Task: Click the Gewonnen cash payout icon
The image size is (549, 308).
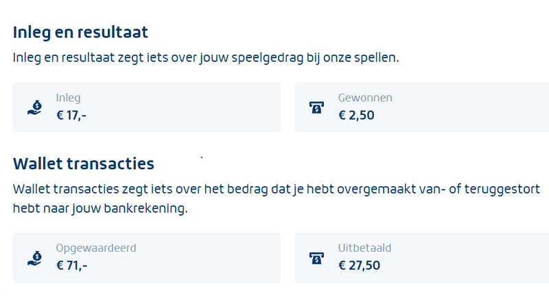Action: 316,107
